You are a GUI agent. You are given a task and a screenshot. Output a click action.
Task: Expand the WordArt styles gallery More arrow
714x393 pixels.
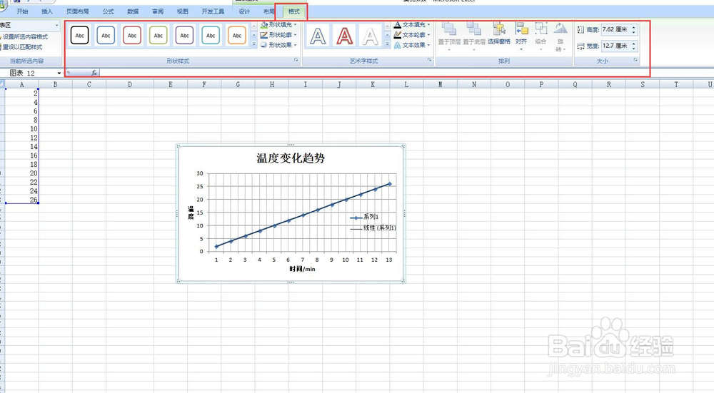click(x=388, y=44)
